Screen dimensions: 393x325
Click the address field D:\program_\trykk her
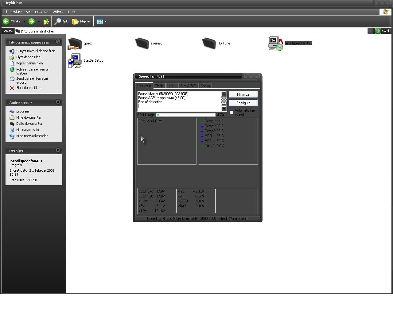(x=191, y=31)
